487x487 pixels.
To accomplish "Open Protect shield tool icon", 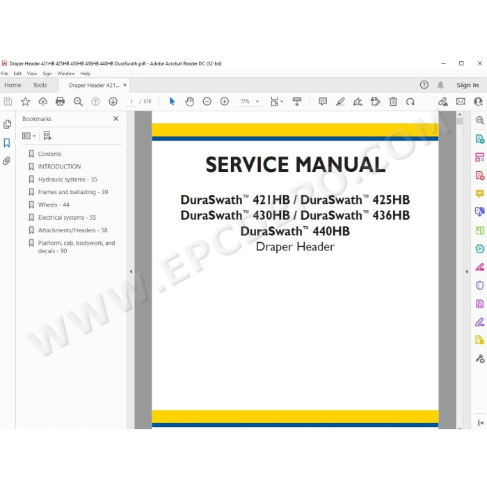I will coord(480,285).
